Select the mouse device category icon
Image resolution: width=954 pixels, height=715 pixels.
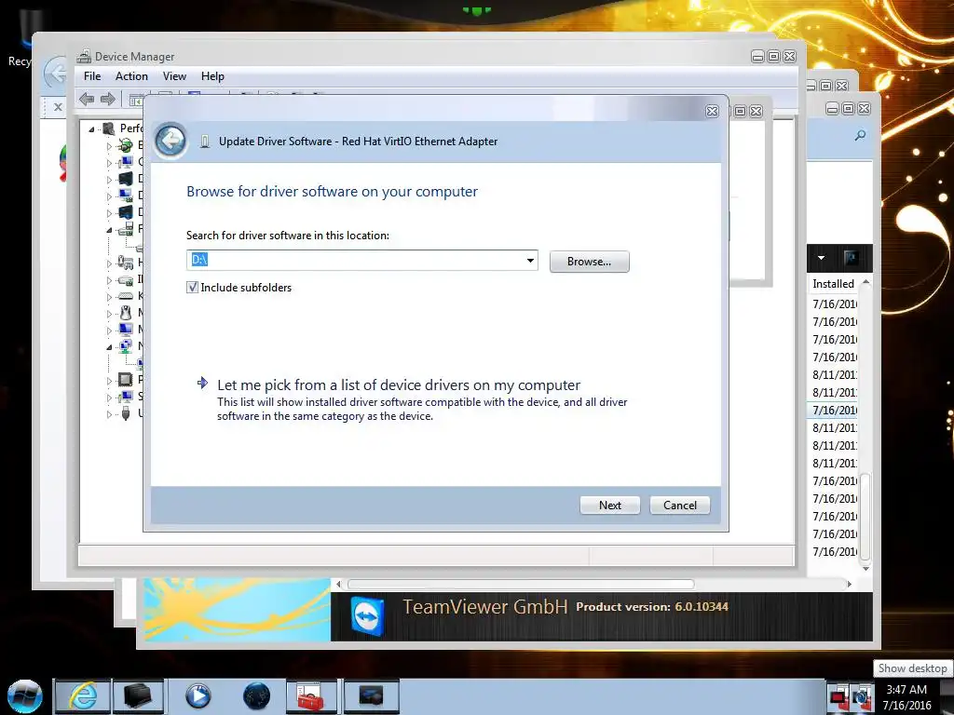point(126,313)
